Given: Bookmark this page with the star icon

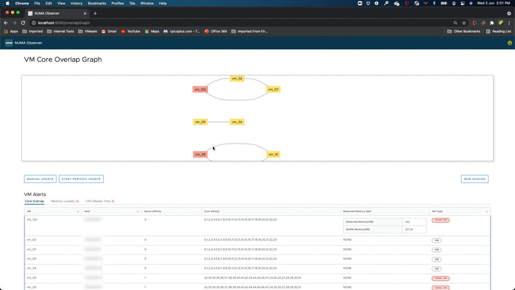Looking at the screenshot, I should (464, 23).
